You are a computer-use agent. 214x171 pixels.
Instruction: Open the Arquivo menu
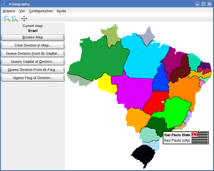9,11
